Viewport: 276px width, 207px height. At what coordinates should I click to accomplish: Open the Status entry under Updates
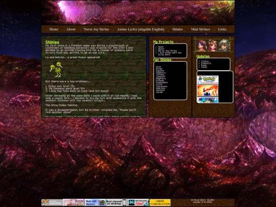(205, 61)
